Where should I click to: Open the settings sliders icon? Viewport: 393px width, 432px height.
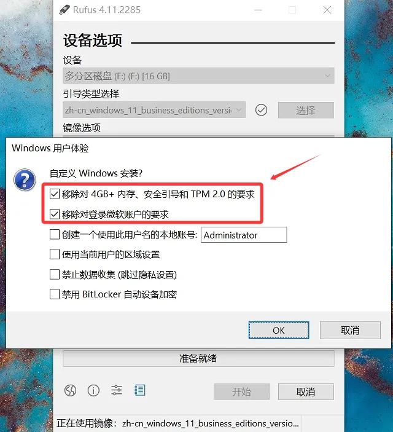(117, 390)
